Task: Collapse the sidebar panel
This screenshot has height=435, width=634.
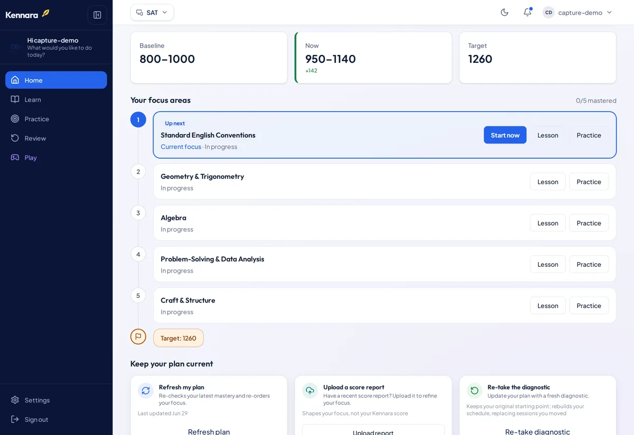Action: click(97, 15)
